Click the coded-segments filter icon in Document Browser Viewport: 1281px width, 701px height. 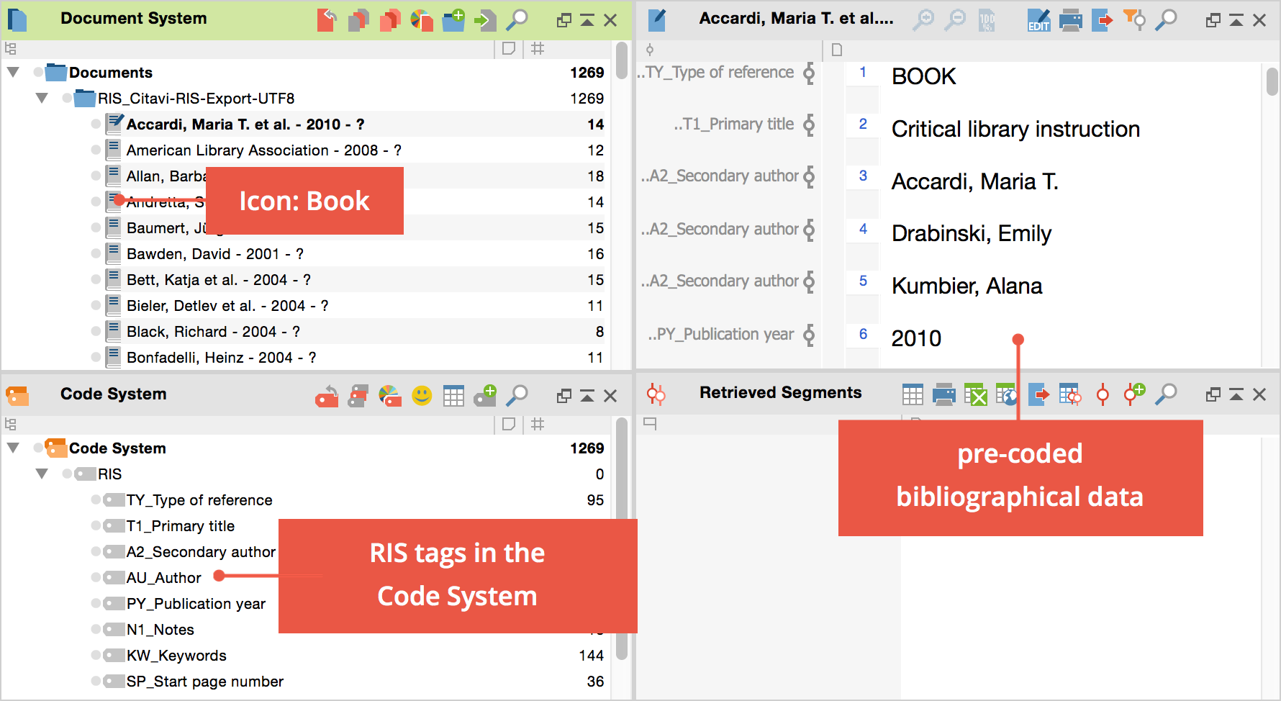[x=1134, y=20]
